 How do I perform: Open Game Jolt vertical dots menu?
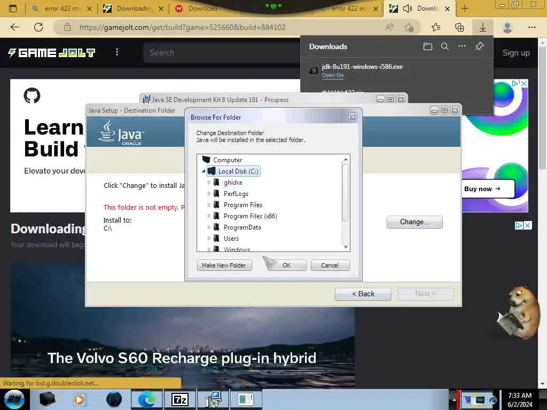click(x=117, y=52)
